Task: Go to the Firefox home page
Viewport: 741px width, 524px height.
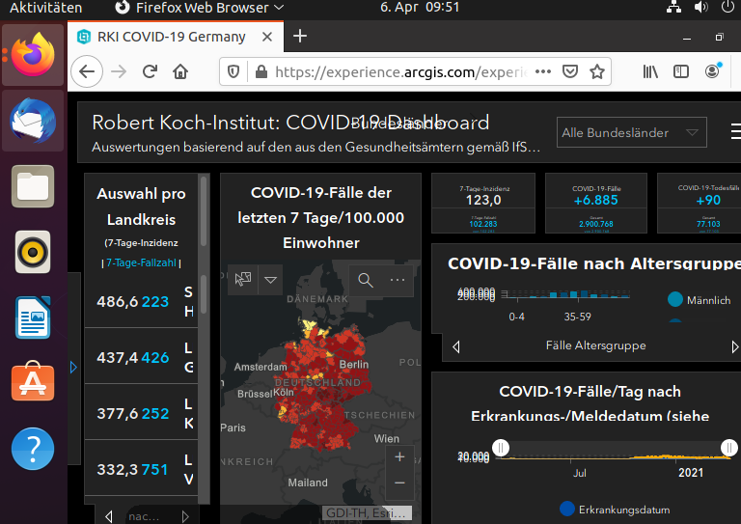Action: tap(180, 71)
